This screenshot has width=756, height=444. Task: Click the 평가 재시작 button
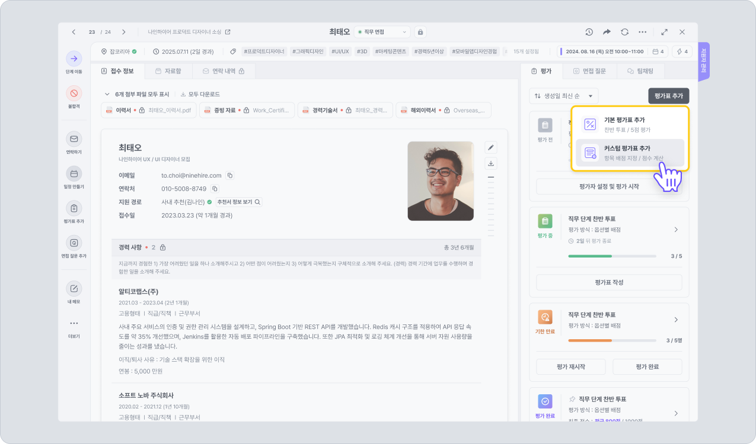click(x=571, y=366)
